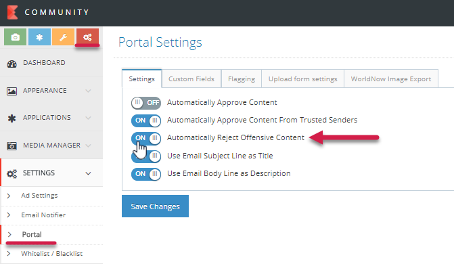Select Email Notifier in settings submenu

(x=43, y=215)
